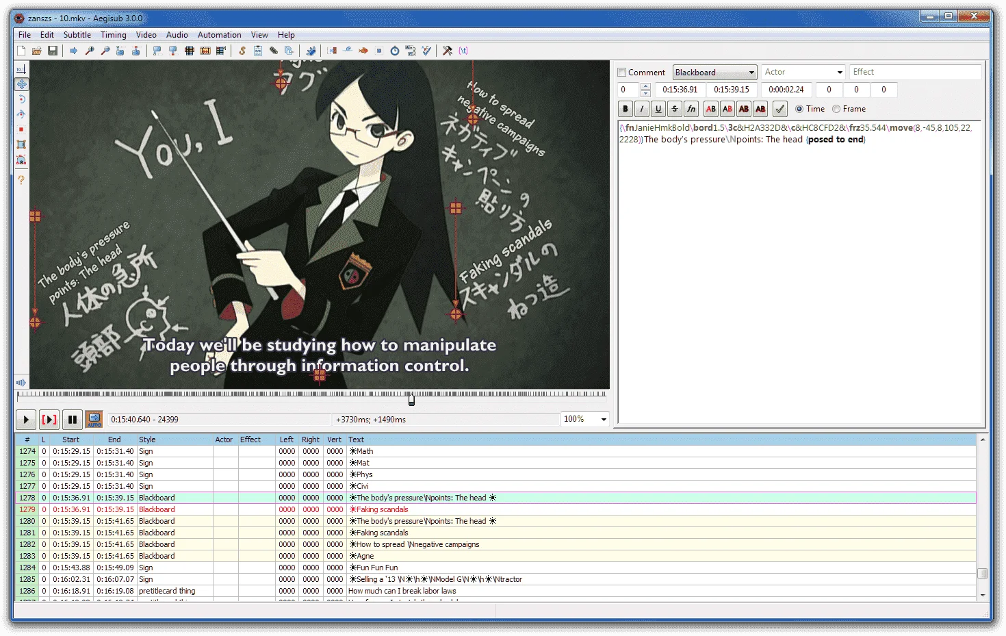Open the Actor dropdown
The image size is (1006, 636).
[x=840, y=73]
